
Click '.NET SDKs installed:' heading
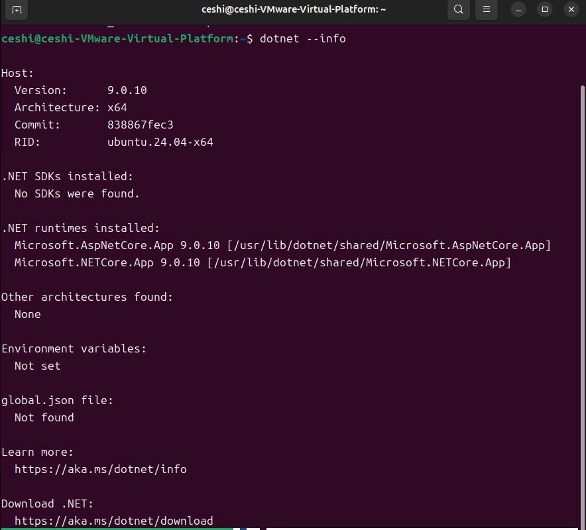67,176
